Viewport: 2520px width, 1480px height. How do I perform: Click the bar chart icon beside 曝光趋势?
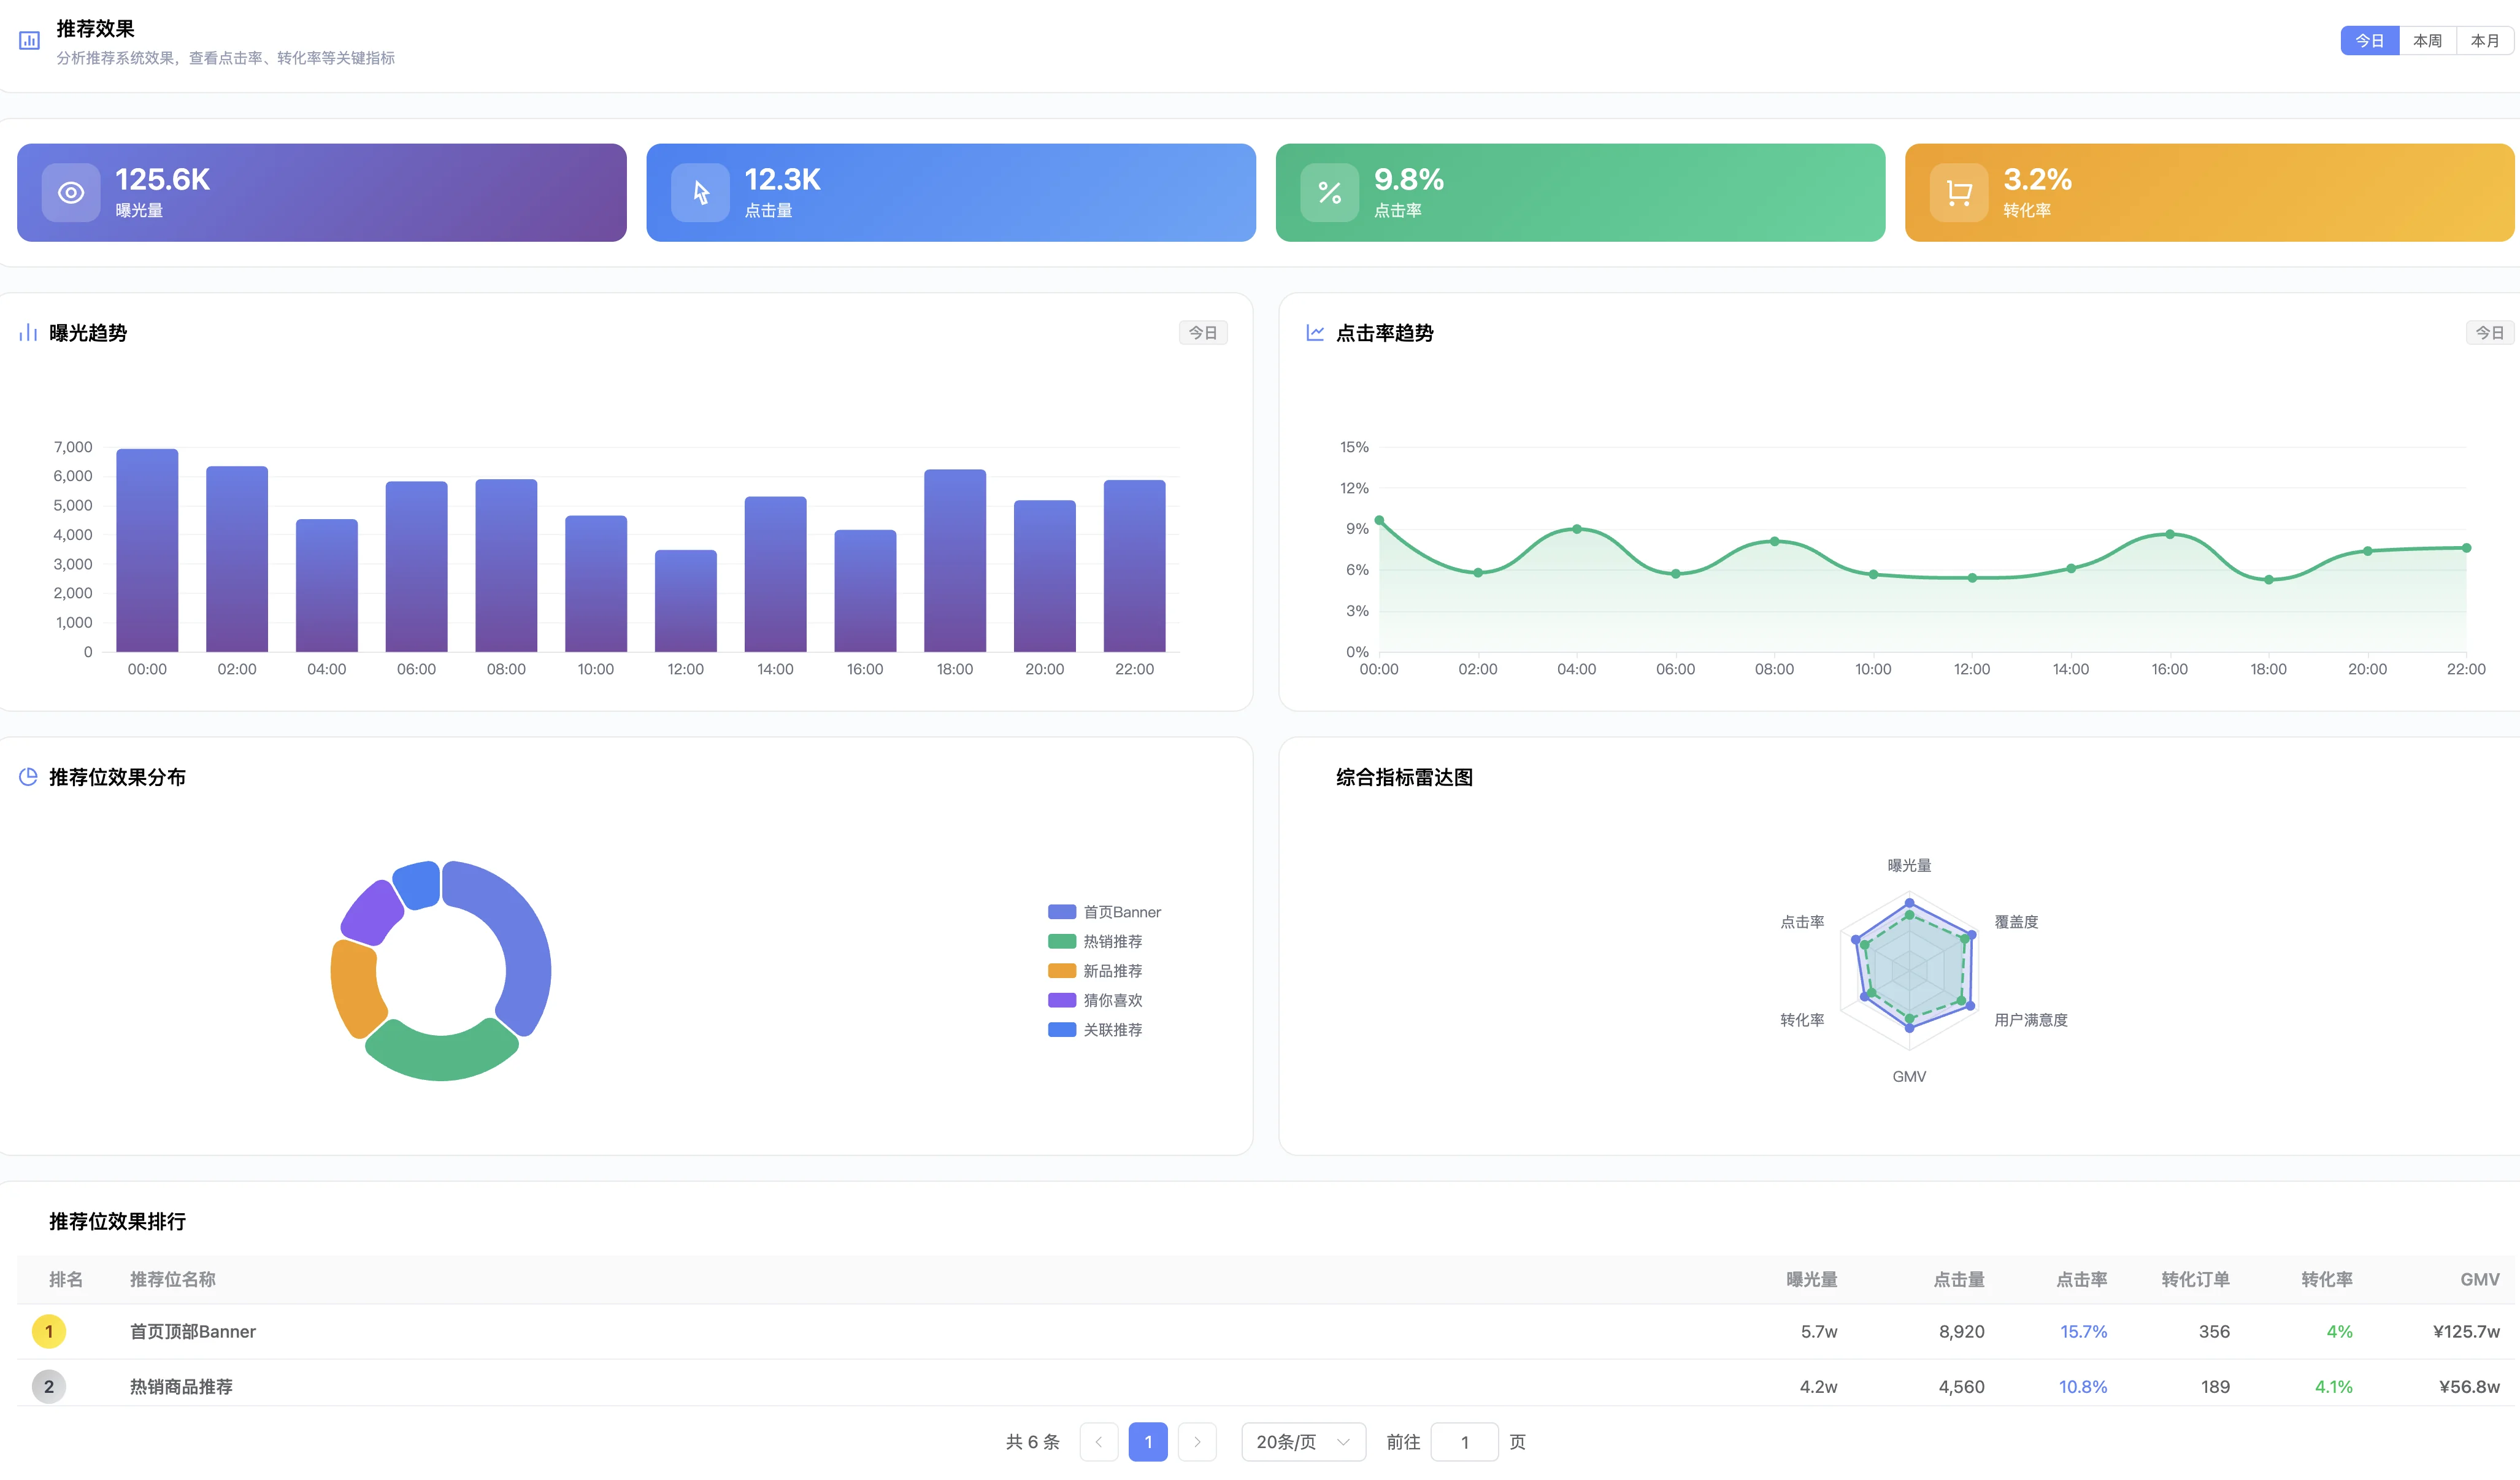click(x=28, y=333)
